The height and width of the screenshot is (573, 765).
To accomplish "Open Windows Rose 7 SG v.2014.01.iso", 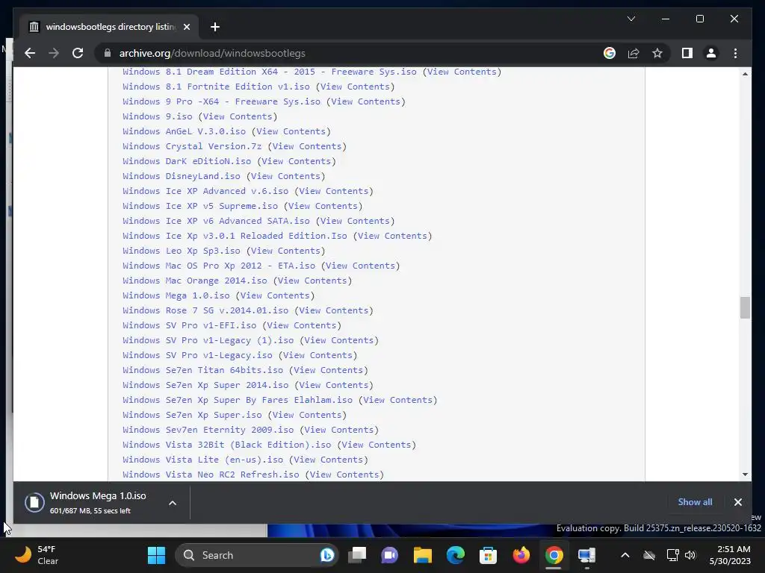I will pos(205,310).
